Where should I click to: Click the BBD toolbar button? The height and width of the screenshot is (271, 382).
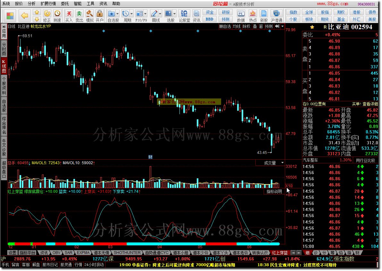209,19
